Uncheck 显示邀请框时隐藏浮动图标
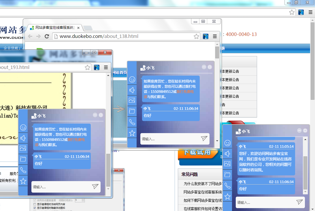This screenshot has width=315, height=211. click(35, 208)
